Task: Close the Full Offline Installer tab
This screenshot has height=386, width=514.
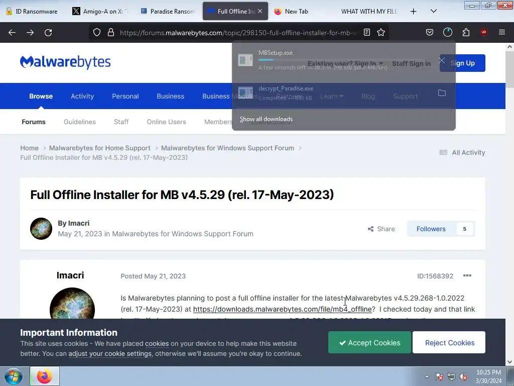Action: pyautogui.click(x=260, y=11)
